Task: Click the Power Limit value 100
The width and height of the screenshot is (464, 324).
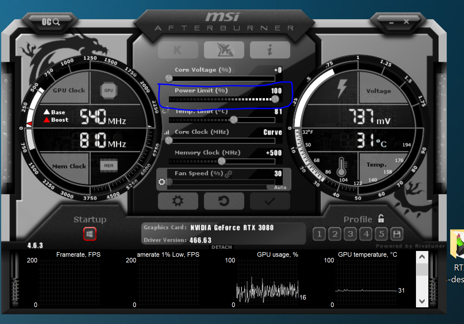Action: [276, 91]
